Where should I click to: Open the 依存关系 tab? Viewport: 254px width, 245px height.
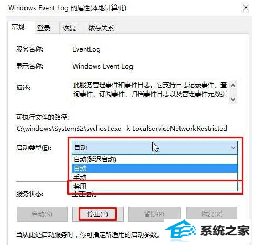coord(101,28)
